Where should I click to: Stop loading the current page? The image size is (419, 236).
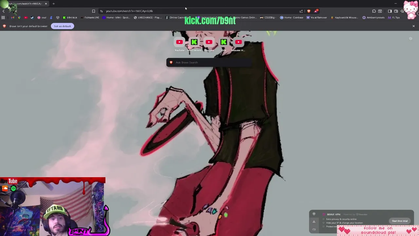[16, 11]
